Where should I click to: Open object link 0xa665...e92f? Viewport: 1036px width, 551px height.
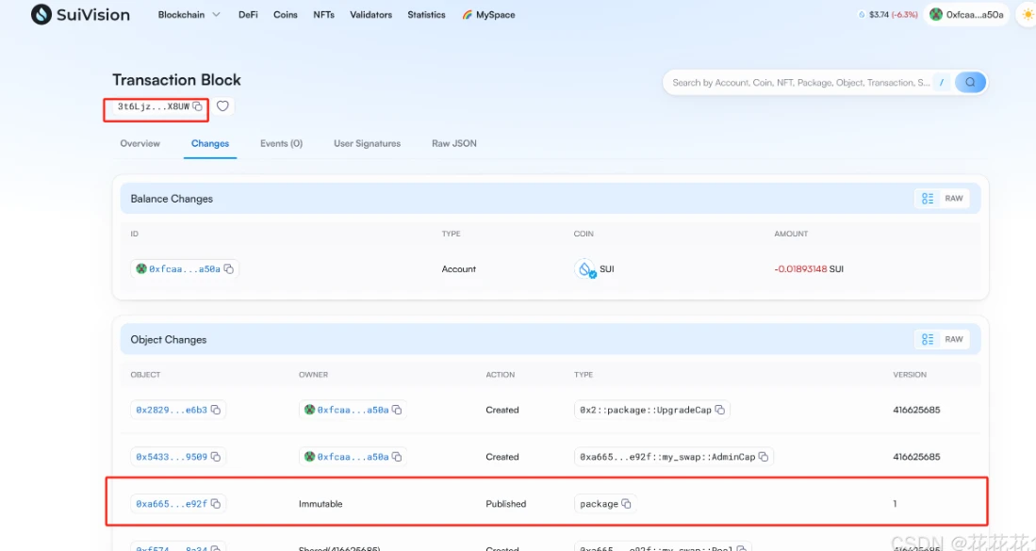click(172, 504)
